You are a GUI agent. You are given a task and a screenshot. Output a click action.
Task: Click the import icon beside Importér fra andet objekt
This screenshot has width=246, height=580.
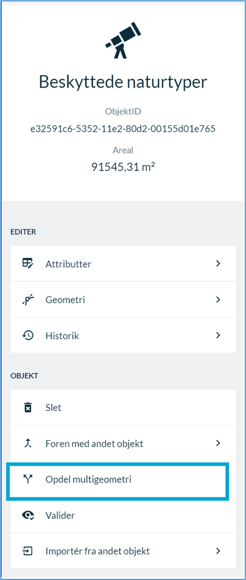[x=28, y=551]
